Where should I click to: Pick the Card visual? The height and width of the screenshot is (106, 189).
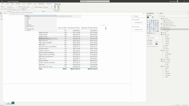(x=156, y=27)
